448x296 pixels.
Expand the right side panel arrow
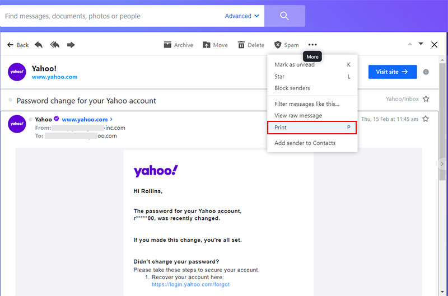[442, 164]
